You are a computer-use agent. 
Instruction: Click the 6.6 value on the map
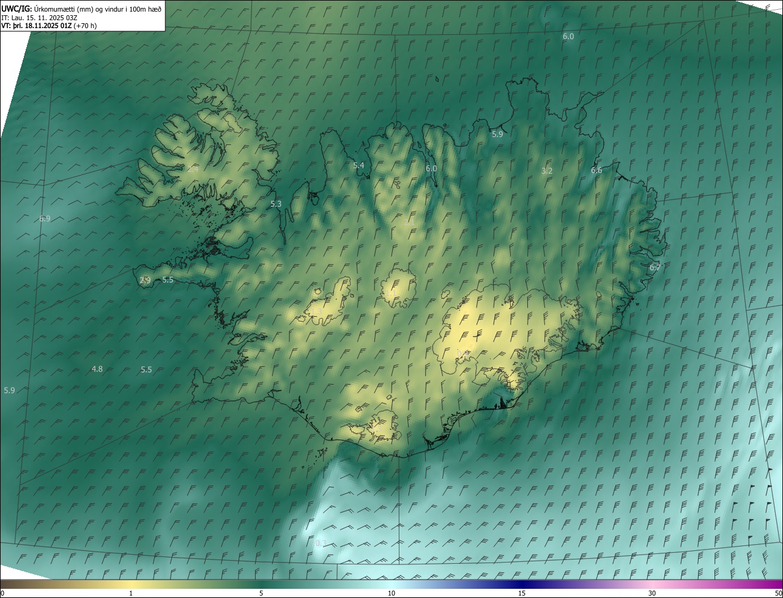tap(596, 170)
